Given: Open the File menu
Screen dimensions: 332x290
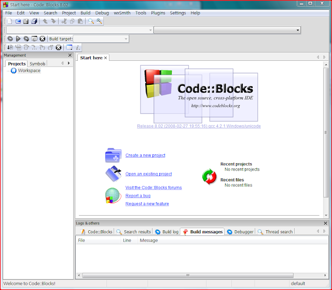Looking at the screenshot, I should click(8, 13).
